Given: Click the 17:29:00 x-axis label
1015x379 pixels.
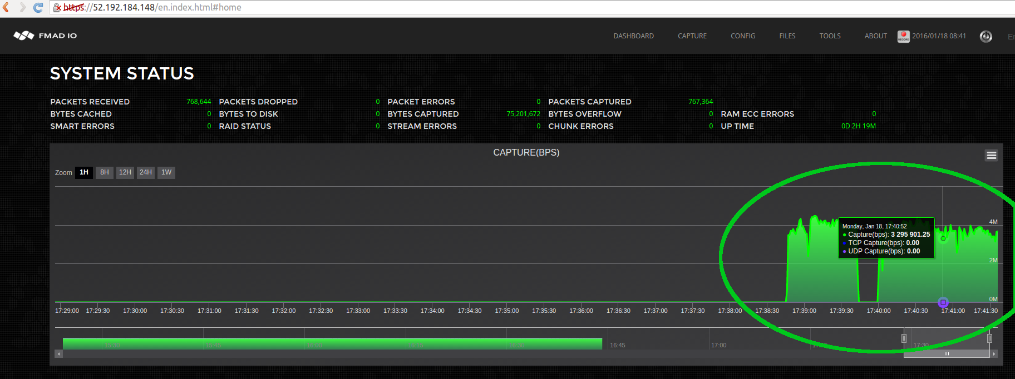Looking at the screenshot, I should pyautogui.click(x=67, y=311).
